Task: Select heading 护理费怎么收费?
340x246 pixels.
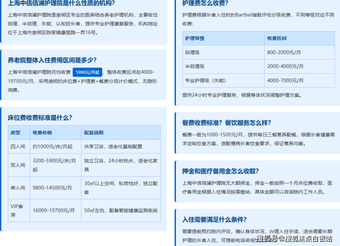Action: click(x=205, y=3)
